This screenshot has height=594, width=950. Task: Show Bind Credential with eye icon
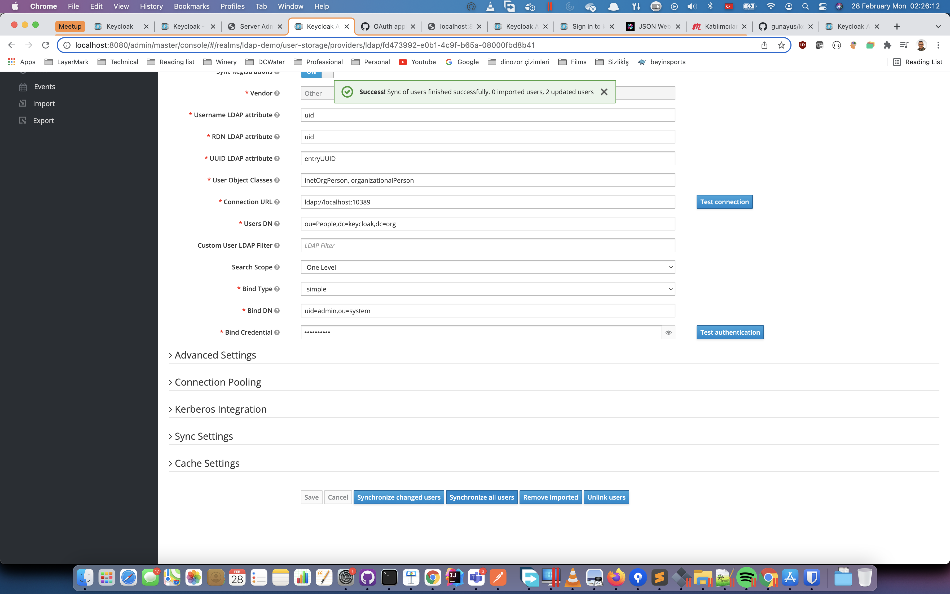click(x=668, y=332)
